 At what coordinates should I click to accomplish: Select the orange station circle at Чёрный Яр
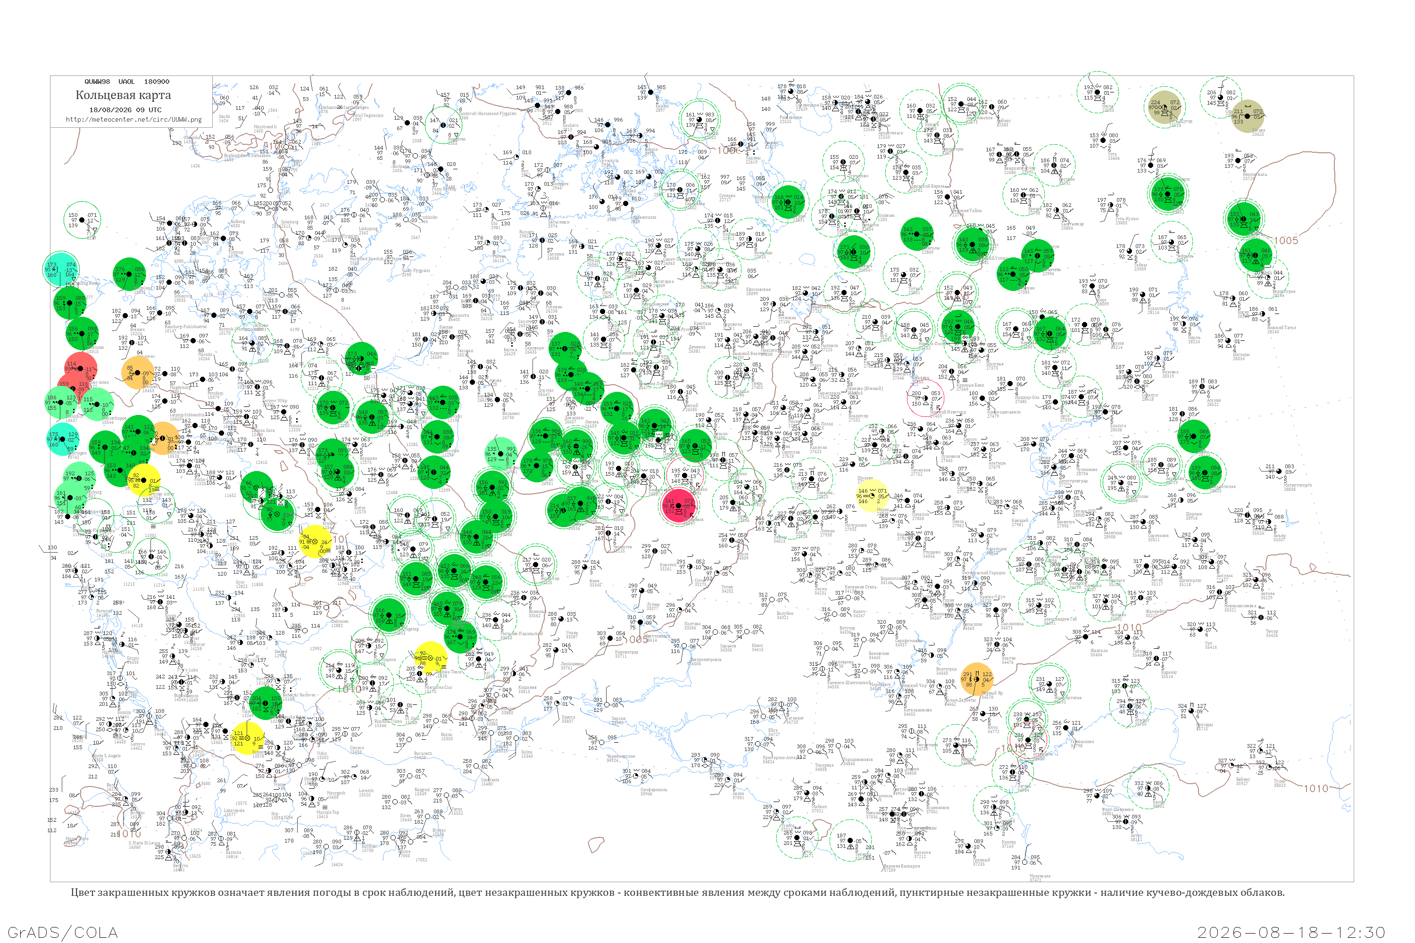(976, 678)
